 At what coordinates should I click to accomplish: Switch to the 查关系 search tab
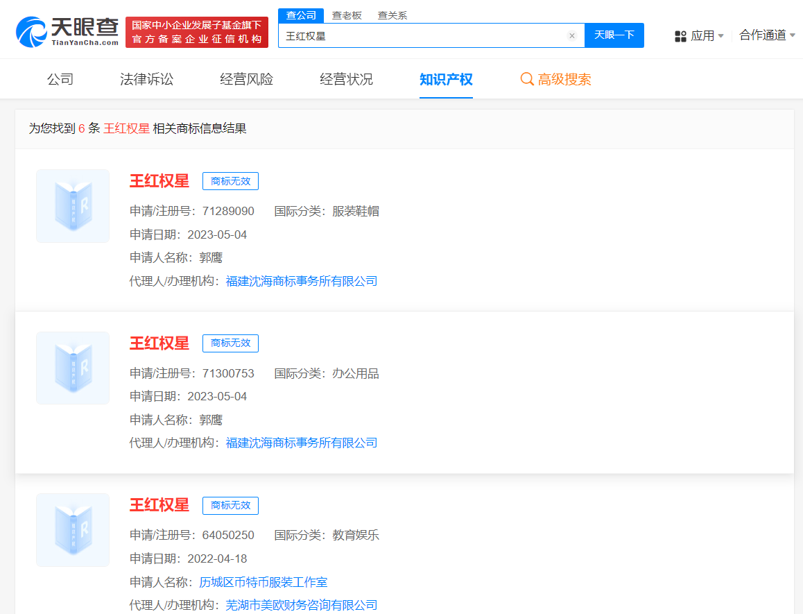pos(392,14)
